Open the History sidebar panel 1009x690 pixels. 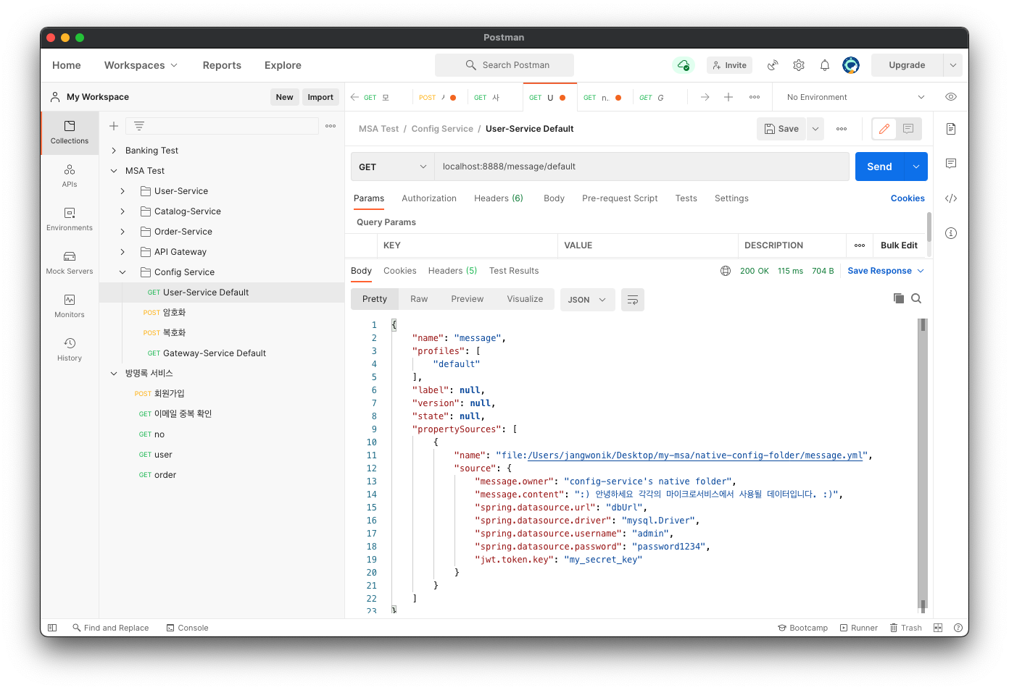coord(70,350)
